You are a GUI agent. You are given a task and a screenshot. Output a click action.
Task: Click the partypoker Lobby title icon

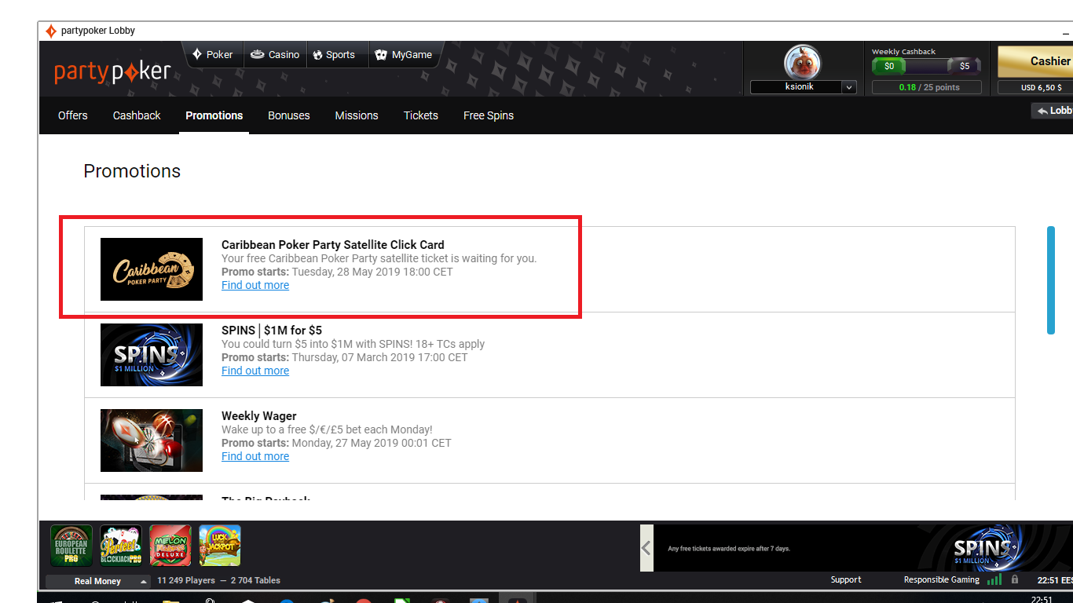(x=51, y=31)
